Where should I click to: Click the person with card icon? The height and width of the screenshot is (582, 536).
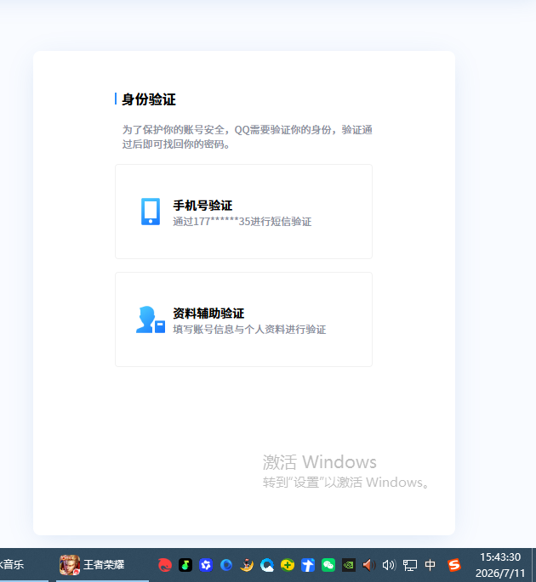(x=151, y=319)
